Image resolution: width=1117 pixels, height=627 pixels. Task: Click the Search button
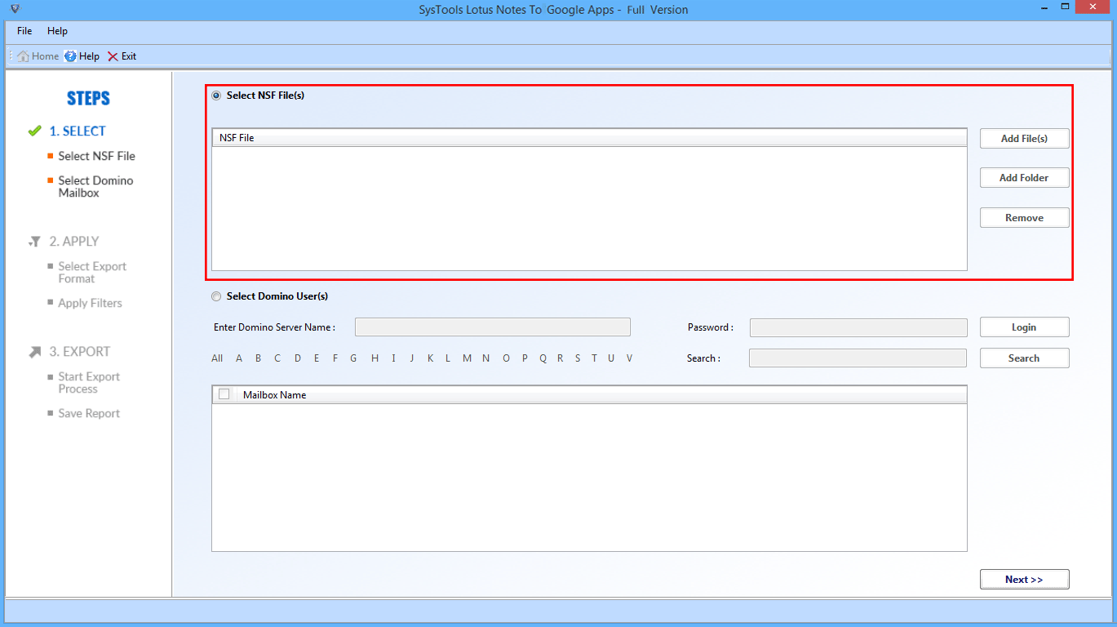pos(1024,358)
